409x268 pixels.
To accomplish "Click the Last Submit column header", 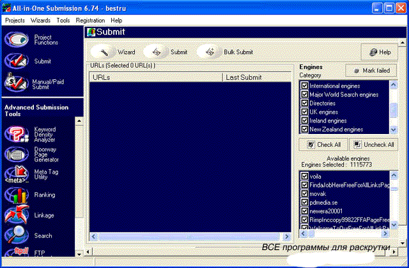I will tap(257, 77).
